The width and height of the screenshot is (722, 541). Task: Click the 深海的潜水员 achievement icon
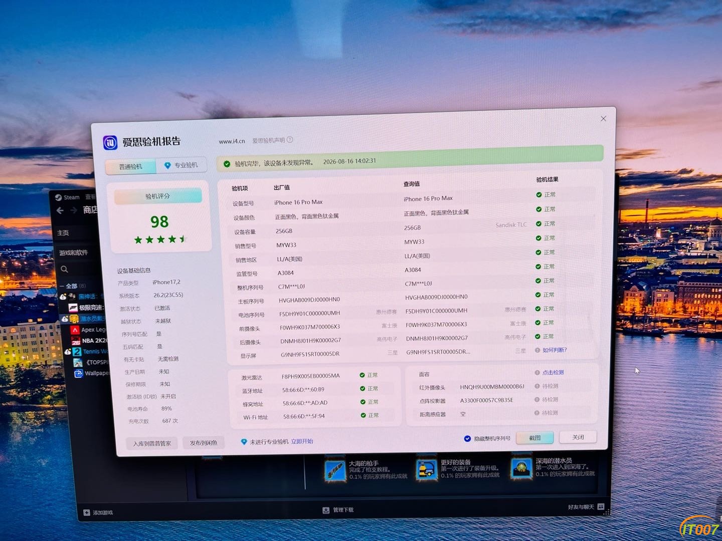tap(521, 468)
